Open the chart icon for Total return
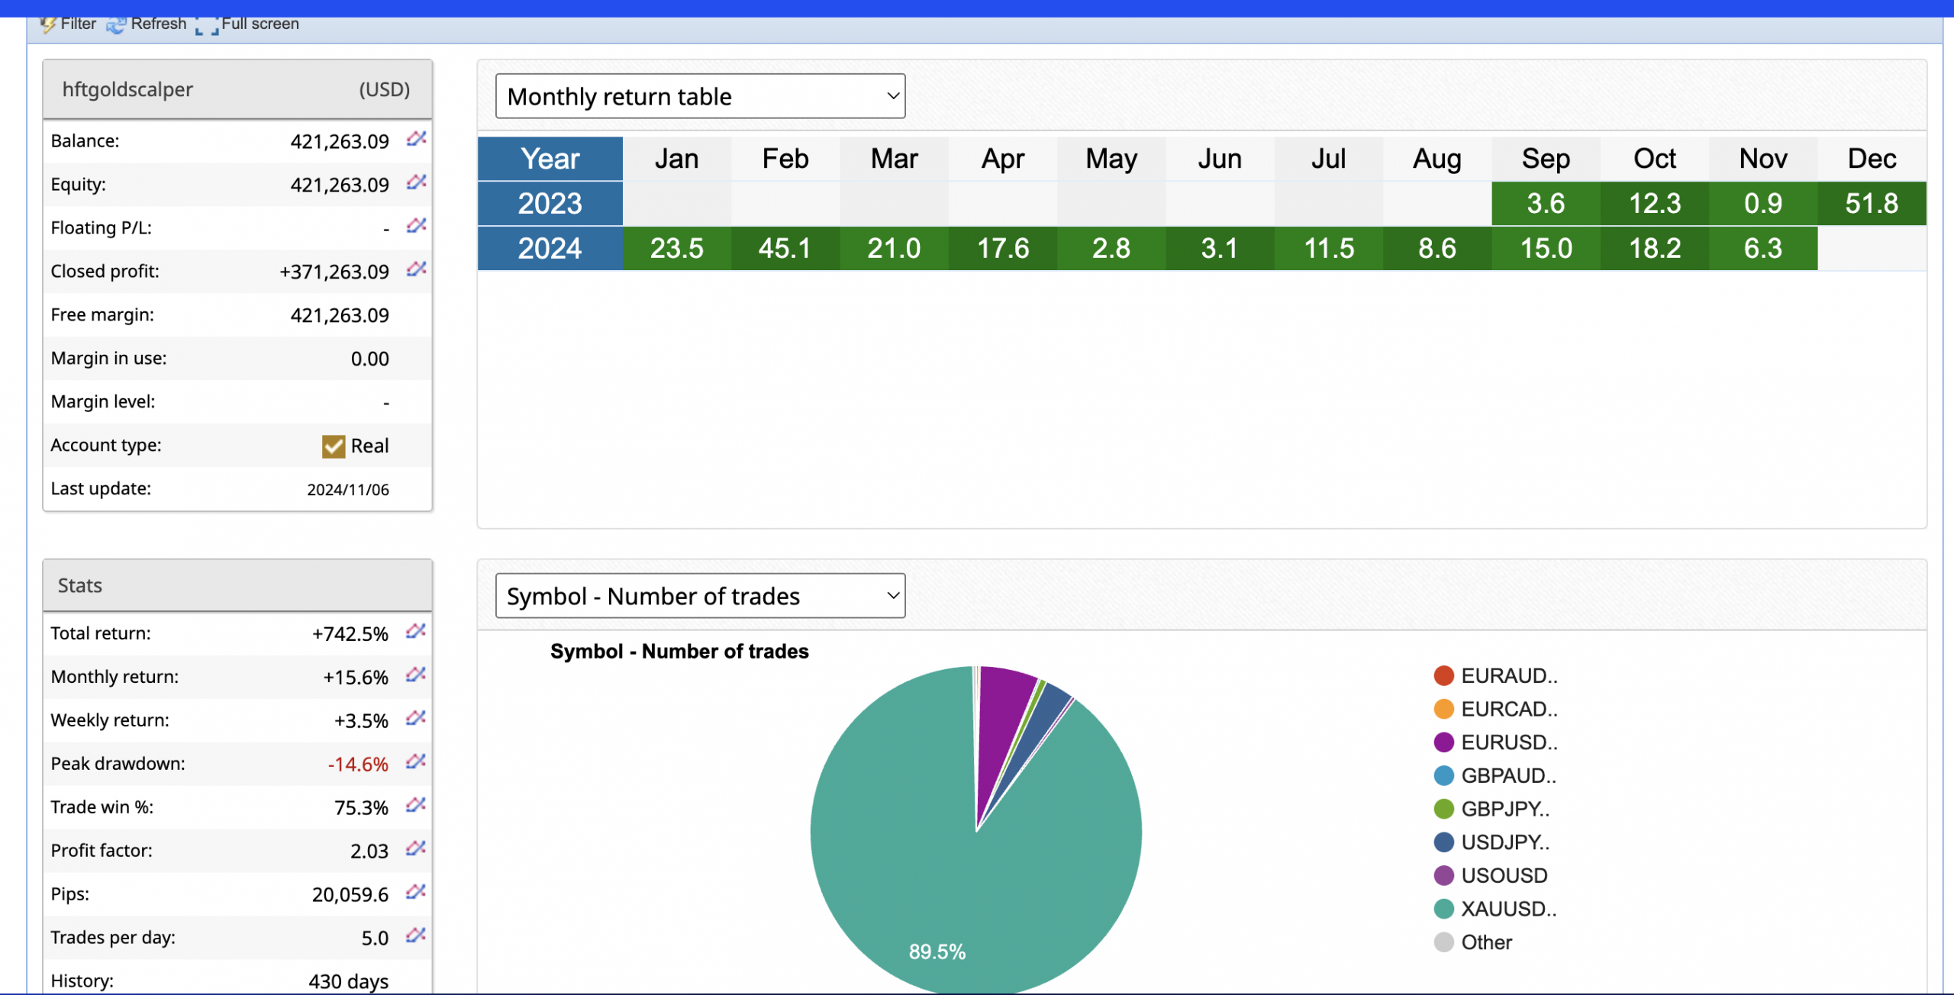The image size is (1954, 995). [416, 631]
